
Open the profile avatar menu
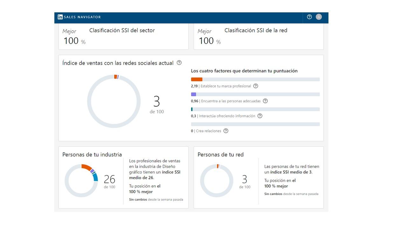click(x=319, y=17)
